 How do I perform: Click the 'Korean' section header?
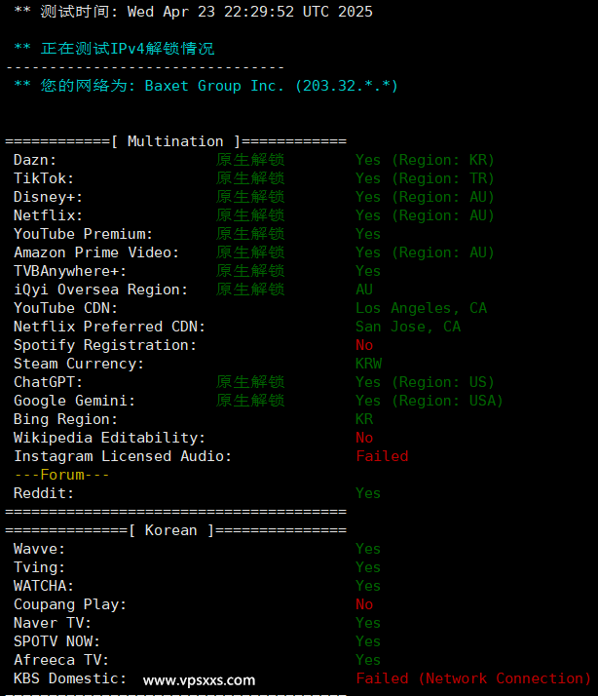170,530
